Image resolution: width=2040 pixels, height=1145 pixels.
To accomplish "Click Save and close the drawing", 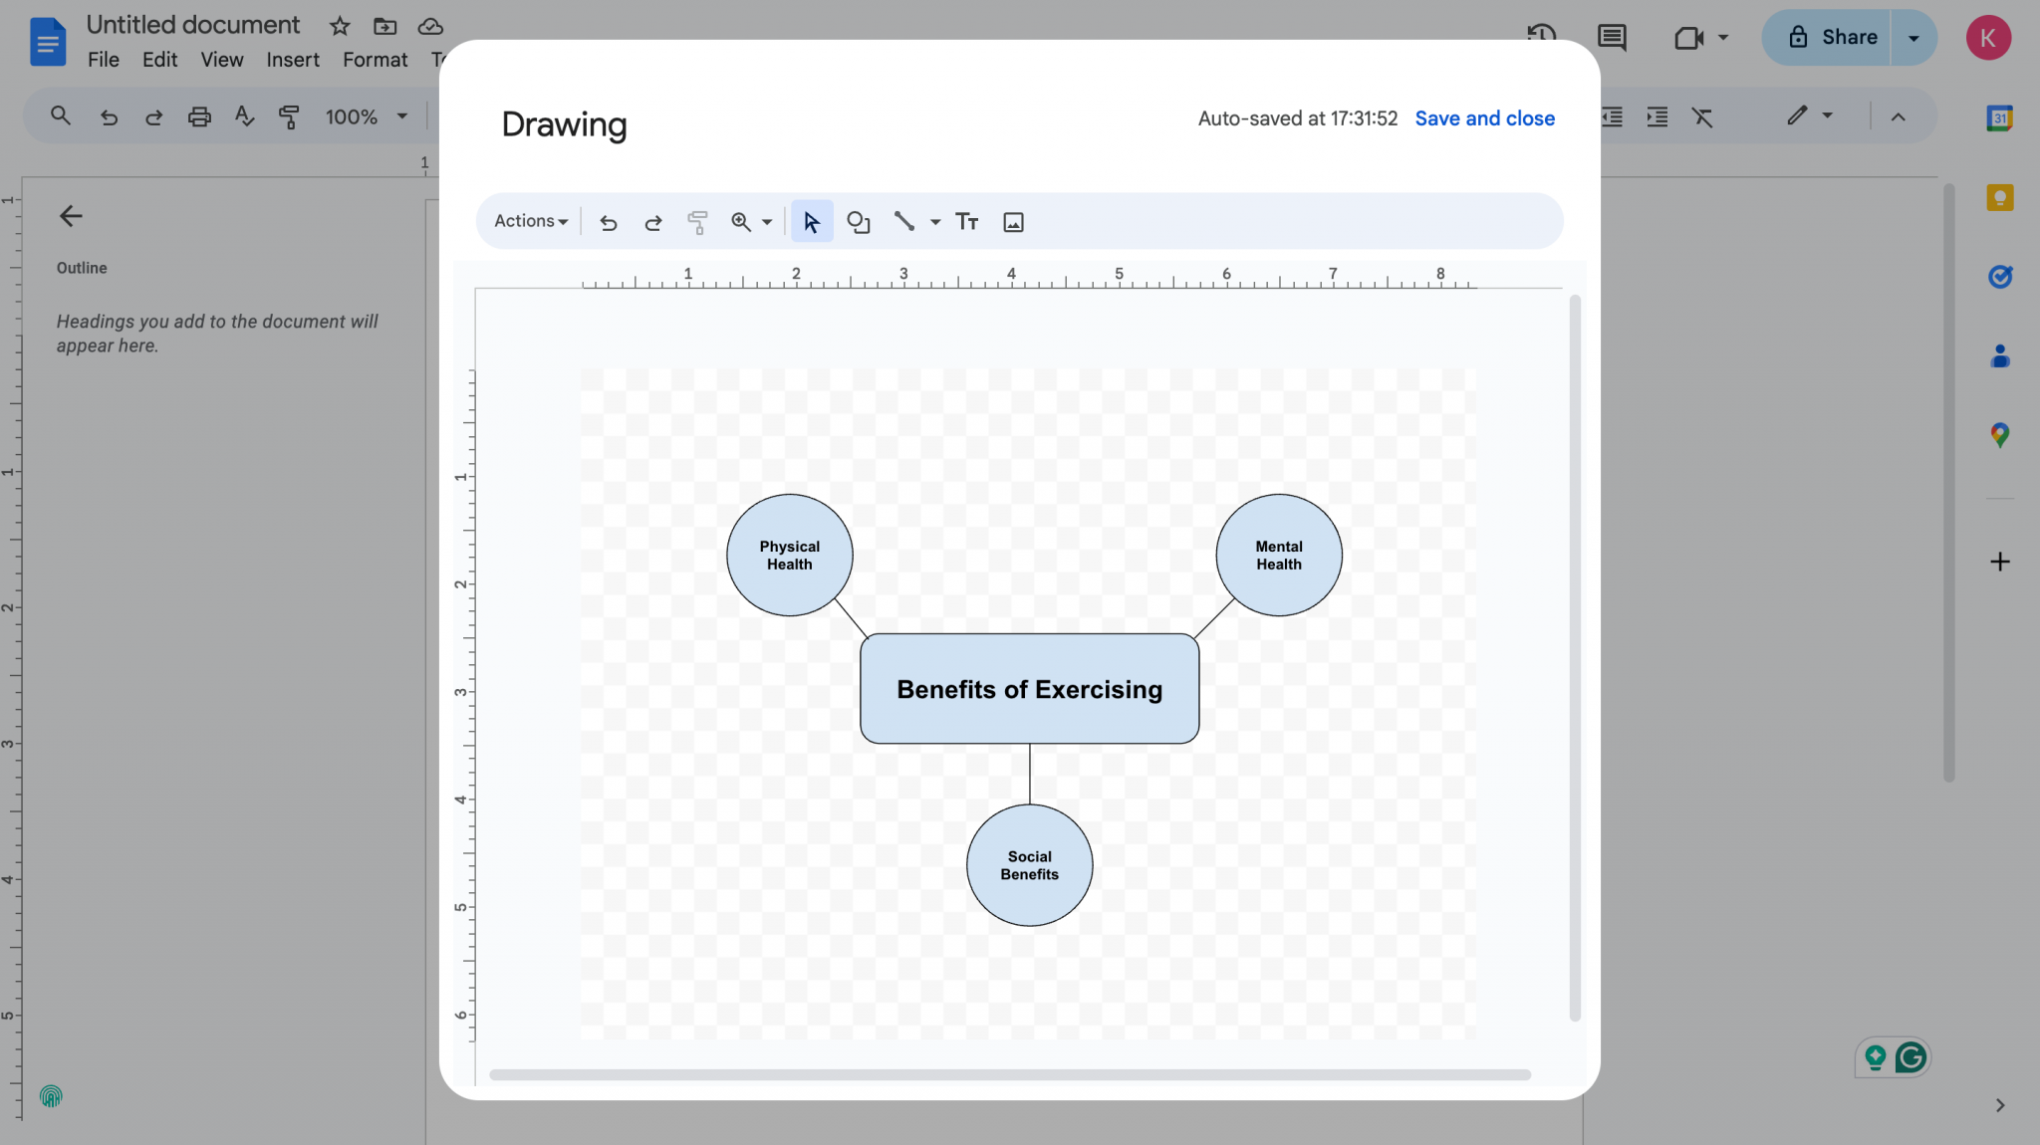I will [x=1483, y=118].
